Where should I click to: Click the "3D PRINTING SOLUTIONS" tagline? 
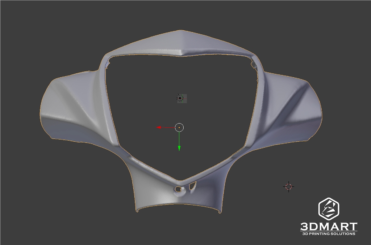(x=328, y=234)
